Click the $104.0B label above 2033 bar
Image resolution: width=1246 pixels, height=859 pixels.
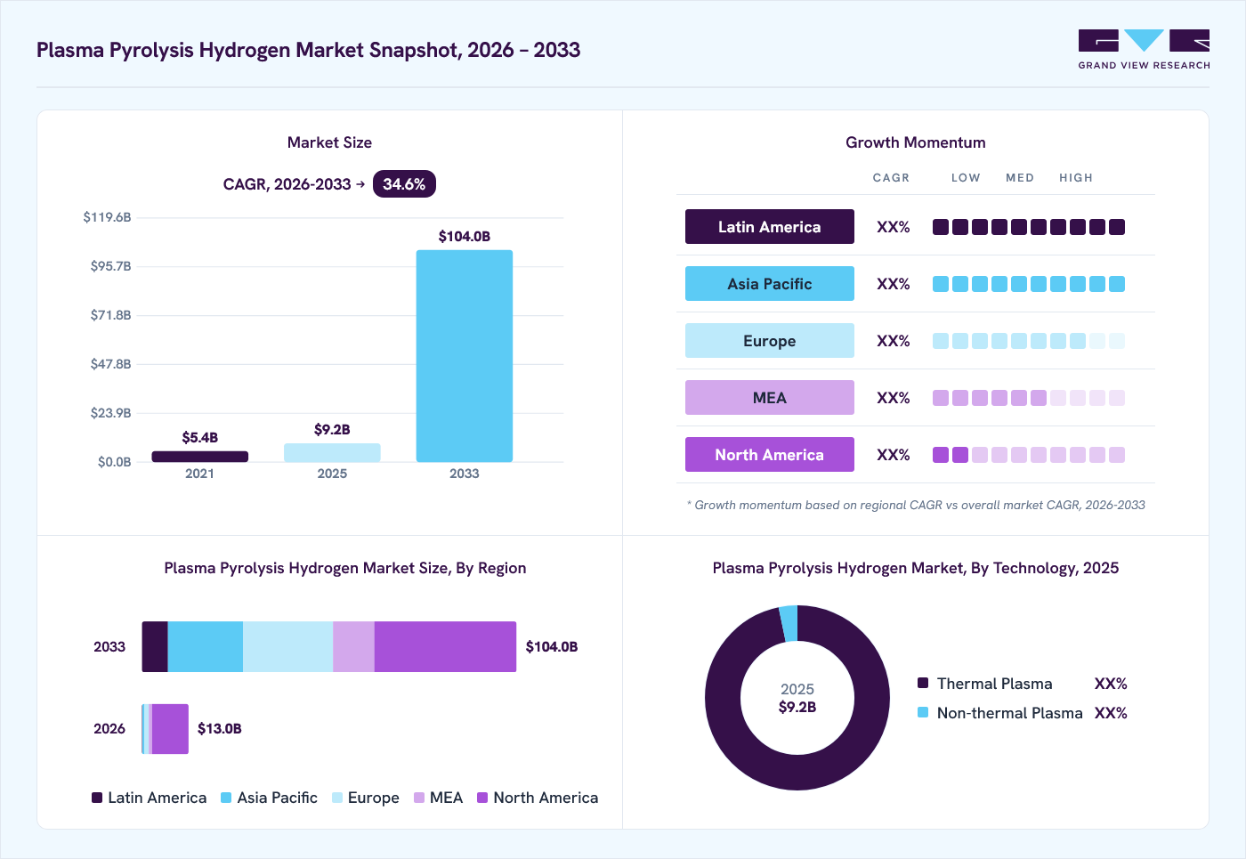point(465,236)
